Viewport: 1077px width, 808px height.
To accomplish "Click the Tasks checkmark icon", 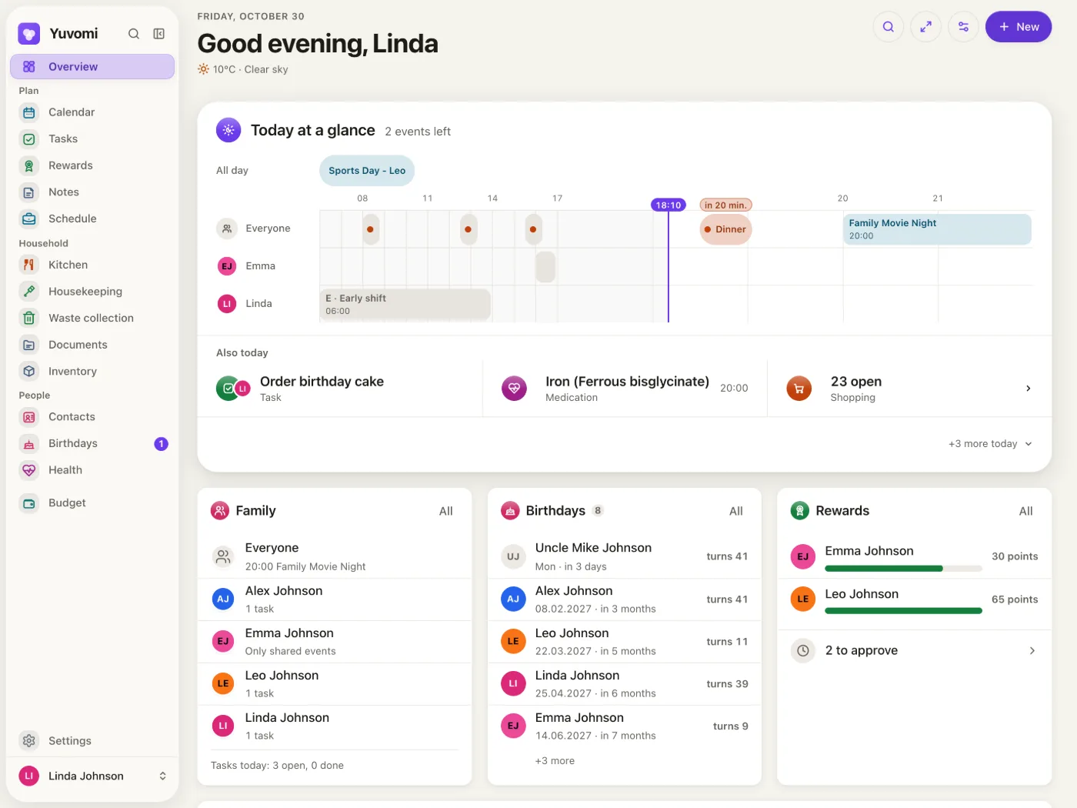I will [x=29, y=139].
